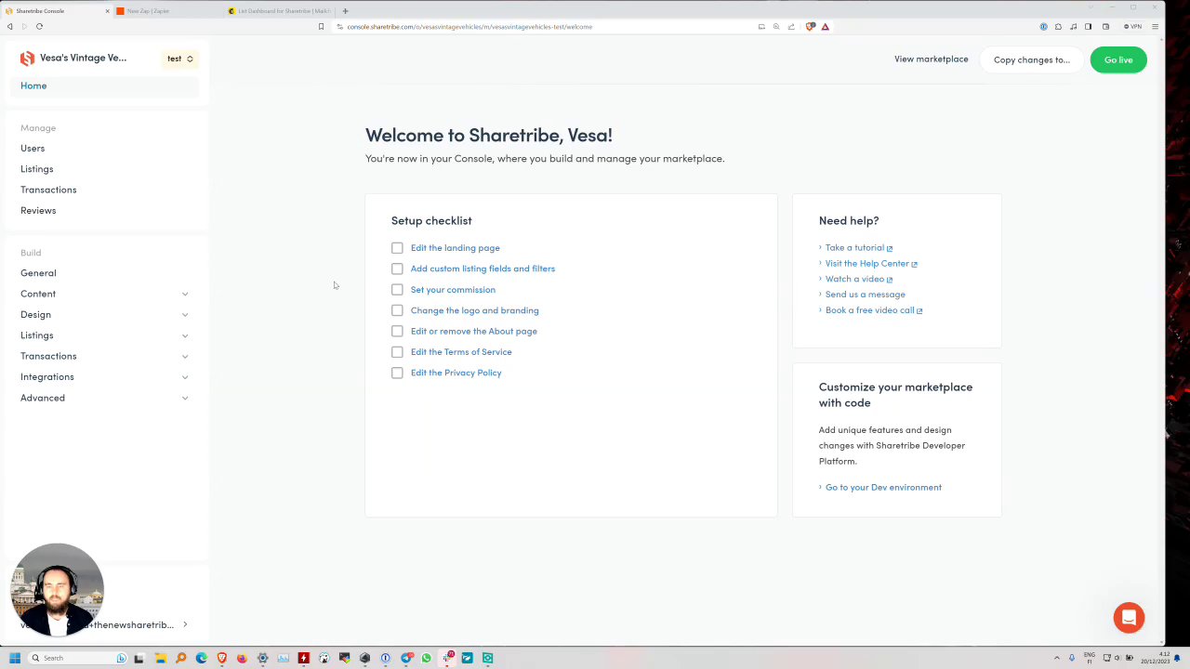
Task: Expand the Build Listings section chevron
Action: (185, 335)
